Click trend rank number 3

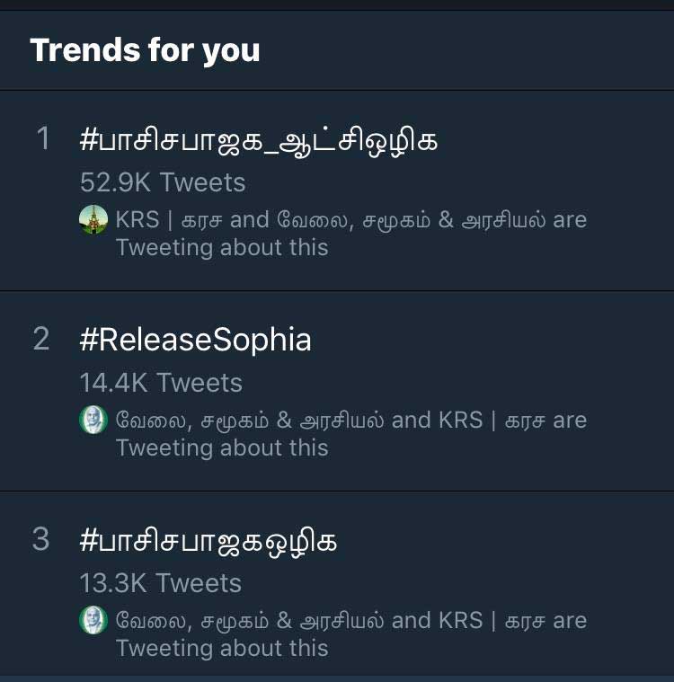pos(41,539)
